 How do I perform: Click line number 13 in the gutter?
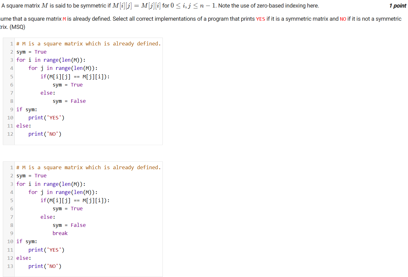[10, 266]
